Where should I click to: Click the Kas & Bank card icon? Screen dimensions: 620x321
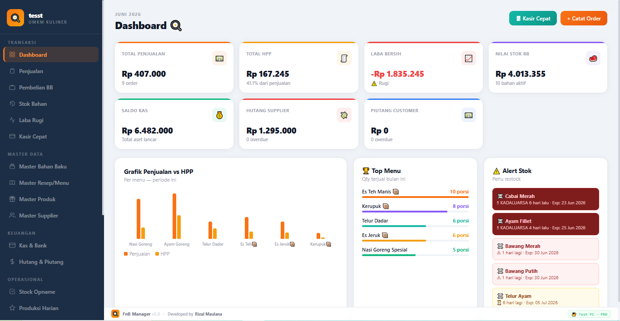[x=12, y=246]
